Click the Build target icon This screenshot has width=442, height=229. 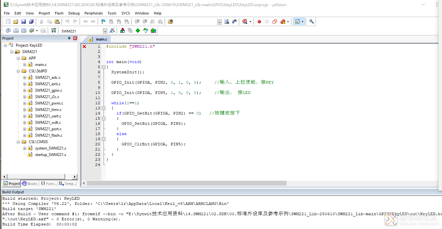[x=16, y=31]
